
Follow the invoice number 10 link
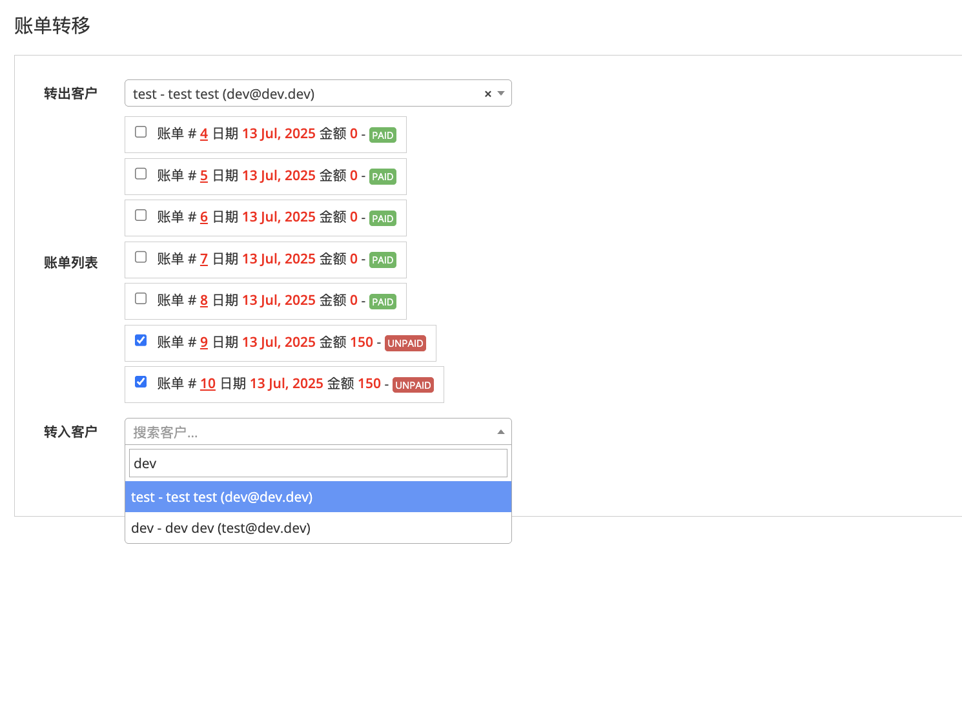(x=208, y=384)
